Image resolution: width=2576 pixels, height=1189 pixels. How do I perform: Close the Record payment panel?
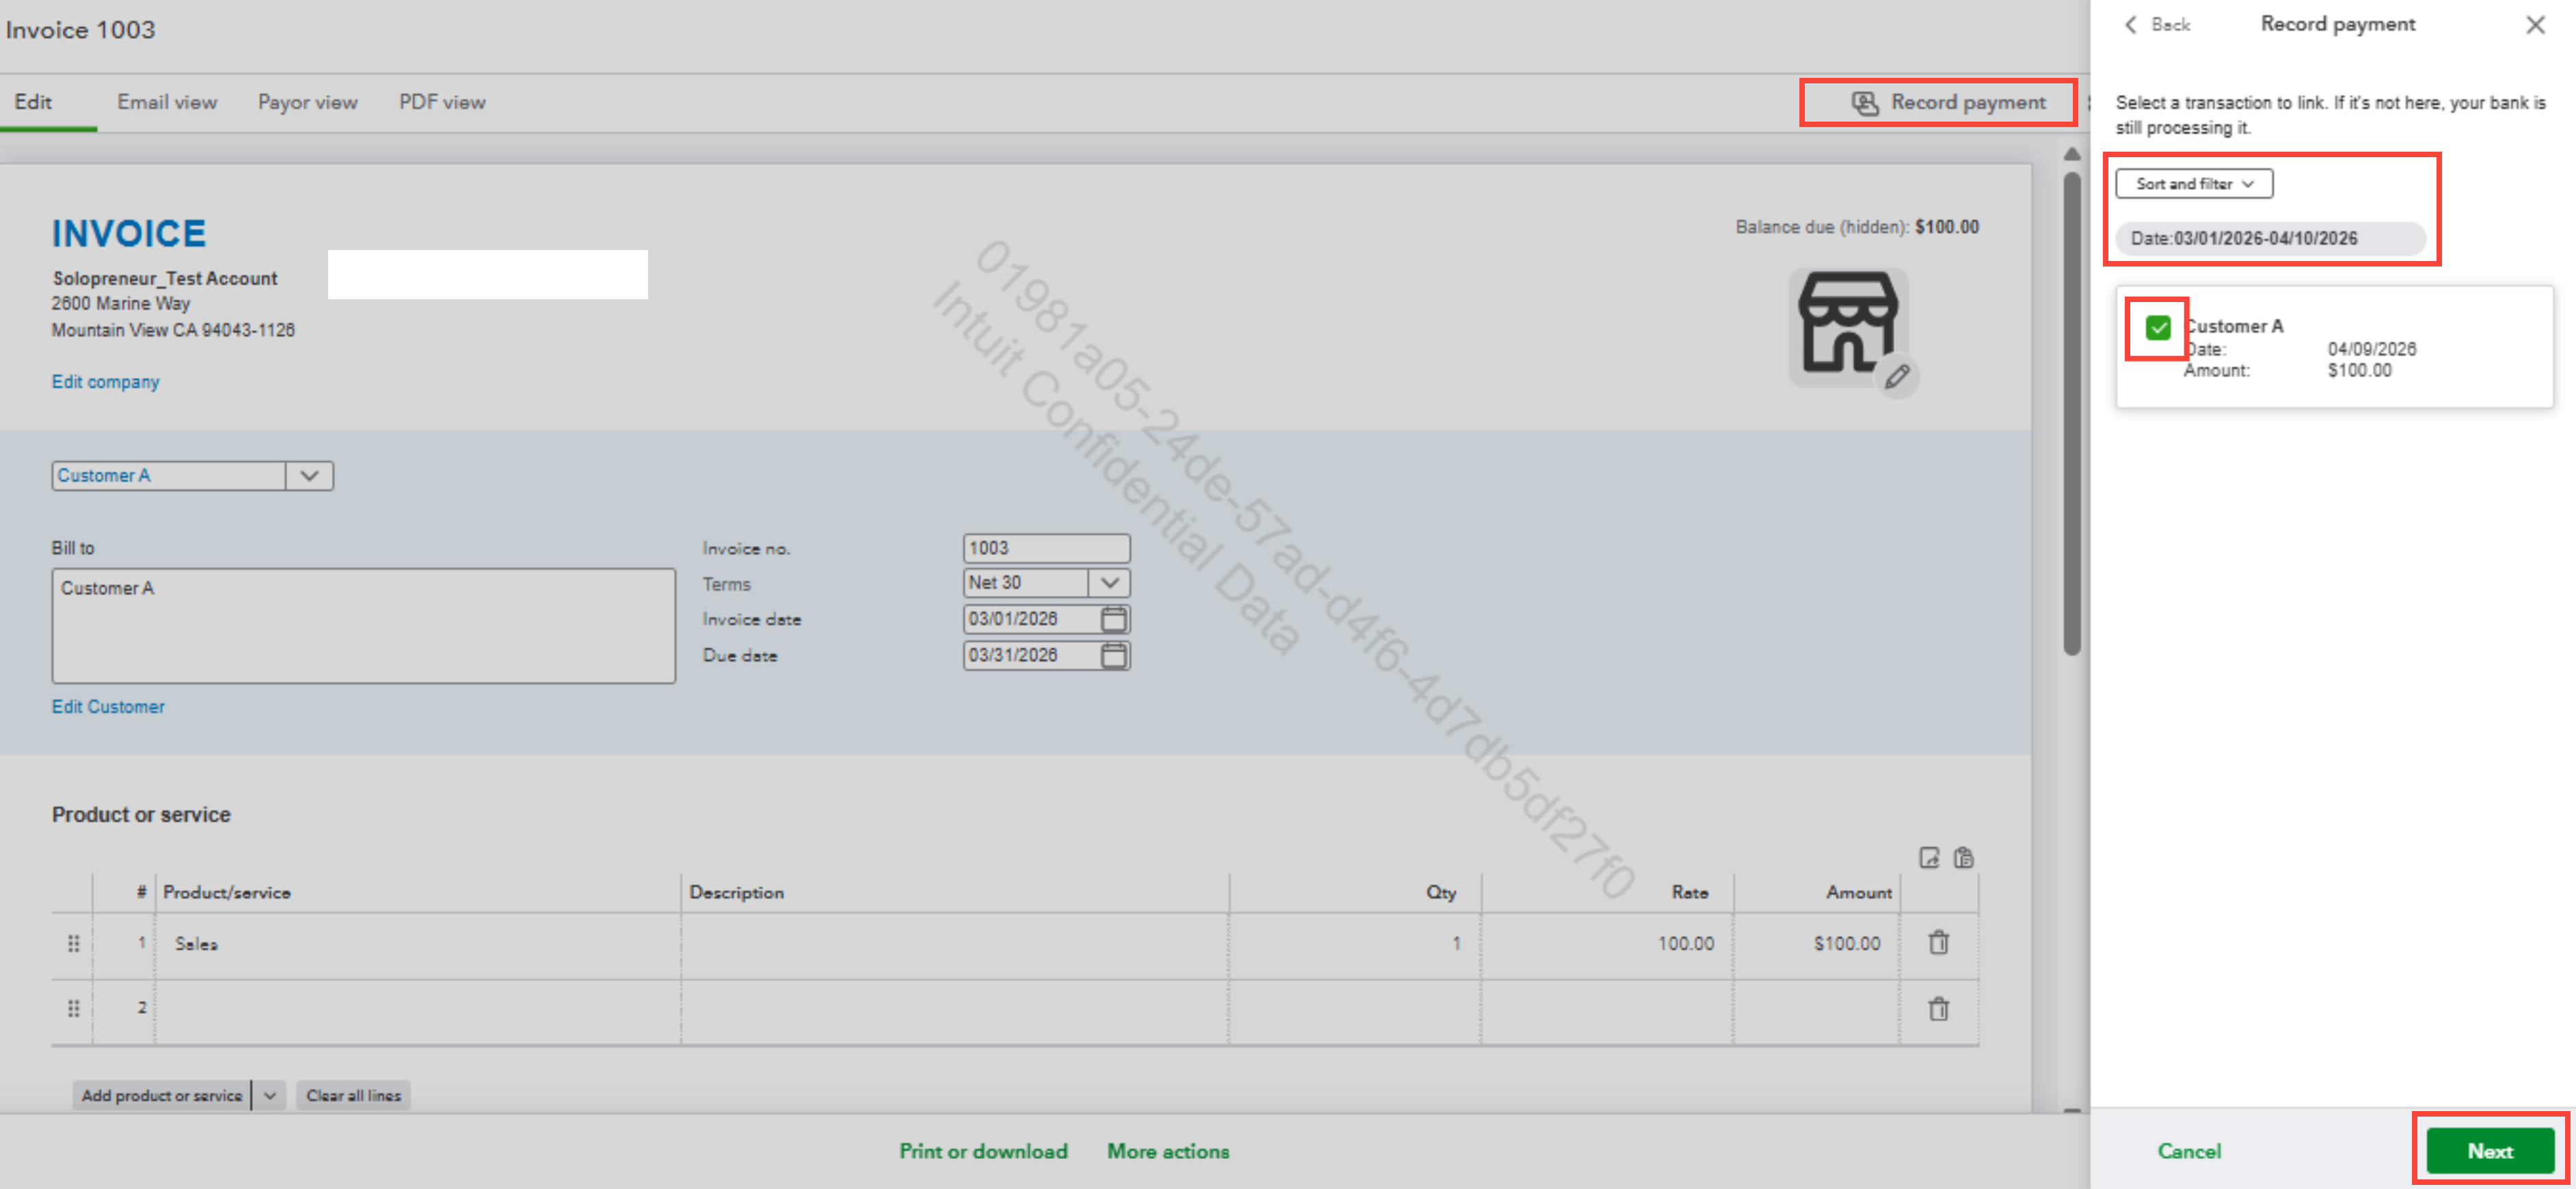coord(2535,25)
